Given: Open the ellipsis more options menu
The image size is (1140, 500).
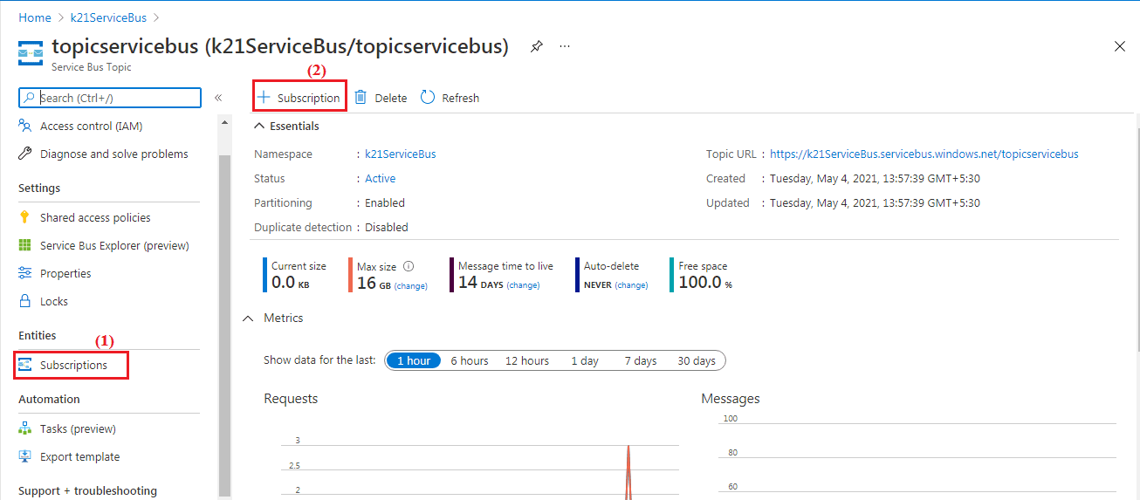Looking at the screenshot, I should coord(565,47).
